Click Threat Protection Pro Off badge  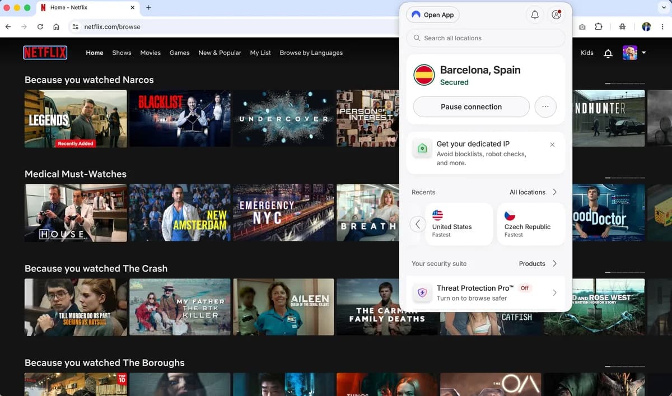(x=524, y=288)
